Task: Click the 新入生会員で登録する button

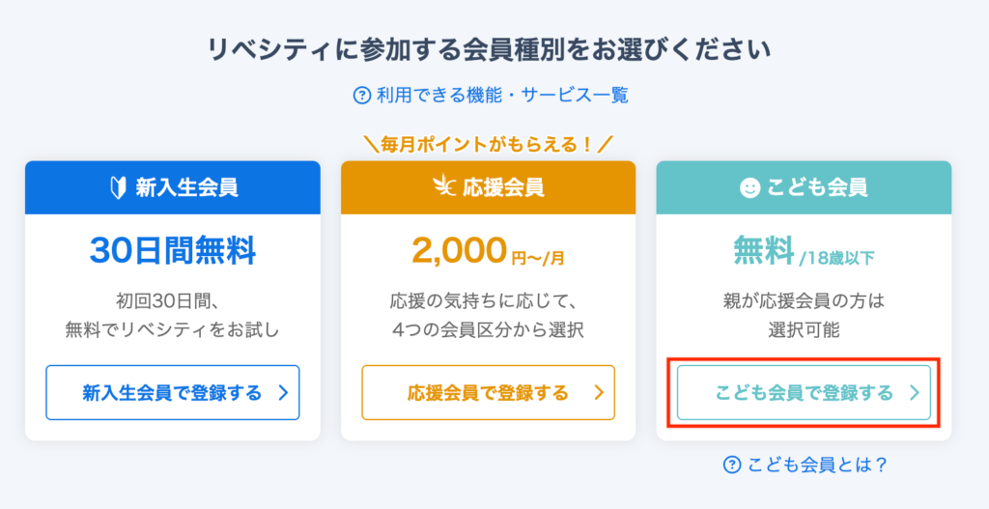Action: tap(172, 392)
